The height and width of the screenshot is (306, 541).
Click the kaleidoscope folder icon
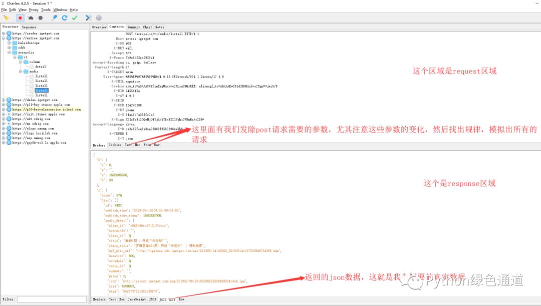coord(15,43)
